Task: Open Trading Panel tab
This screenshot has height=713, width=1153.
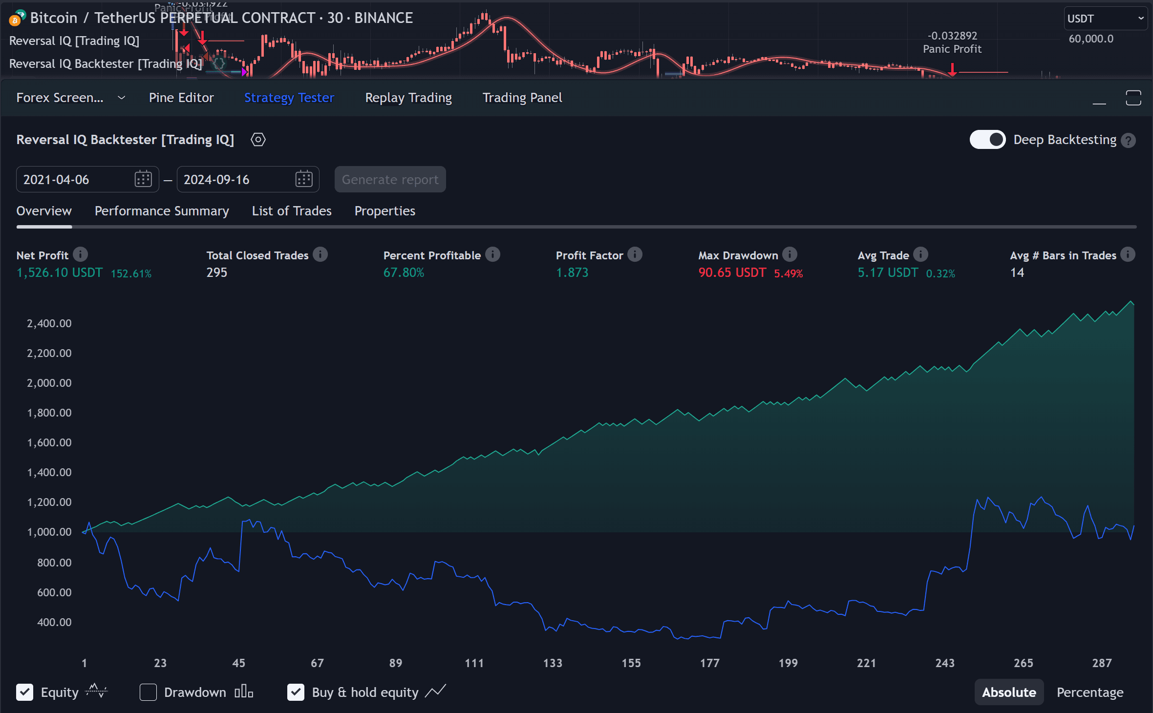Action: [x=522, y=98]
